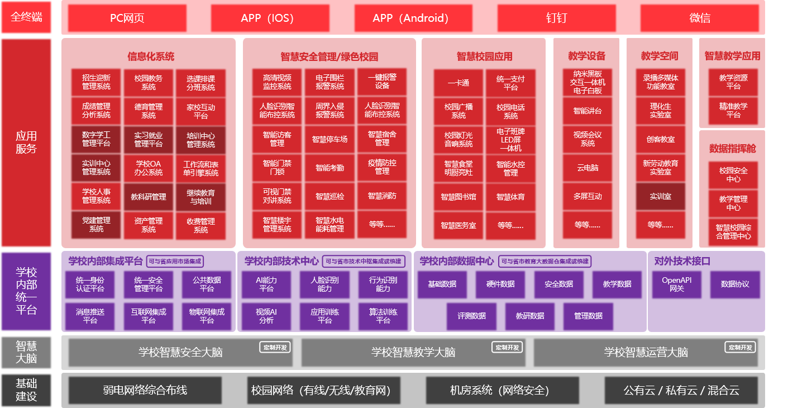
Task: Click the 成绩管理分析系统 box
Action: (x=96, y=111)
